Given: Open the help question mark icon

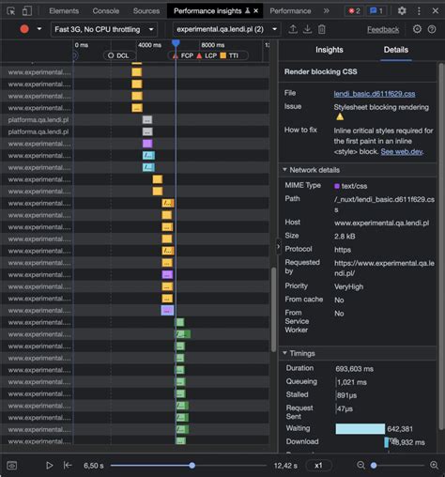Looking at the screenshot, I should pyautogui.click(x=432, y=29).
